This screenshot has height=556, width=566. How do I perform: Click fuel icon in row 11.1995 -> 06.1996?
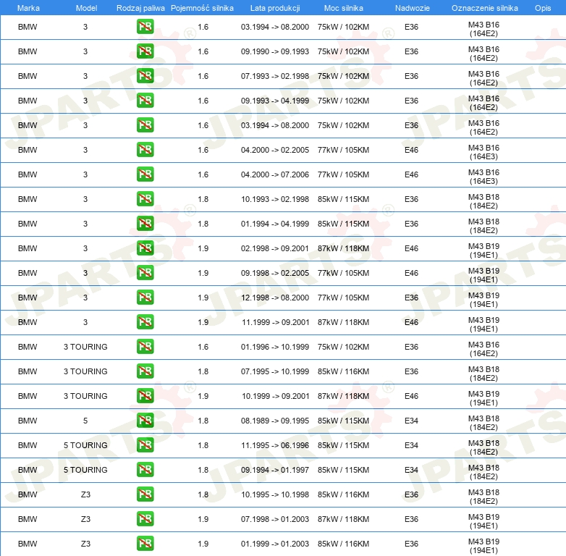(145, 445)
